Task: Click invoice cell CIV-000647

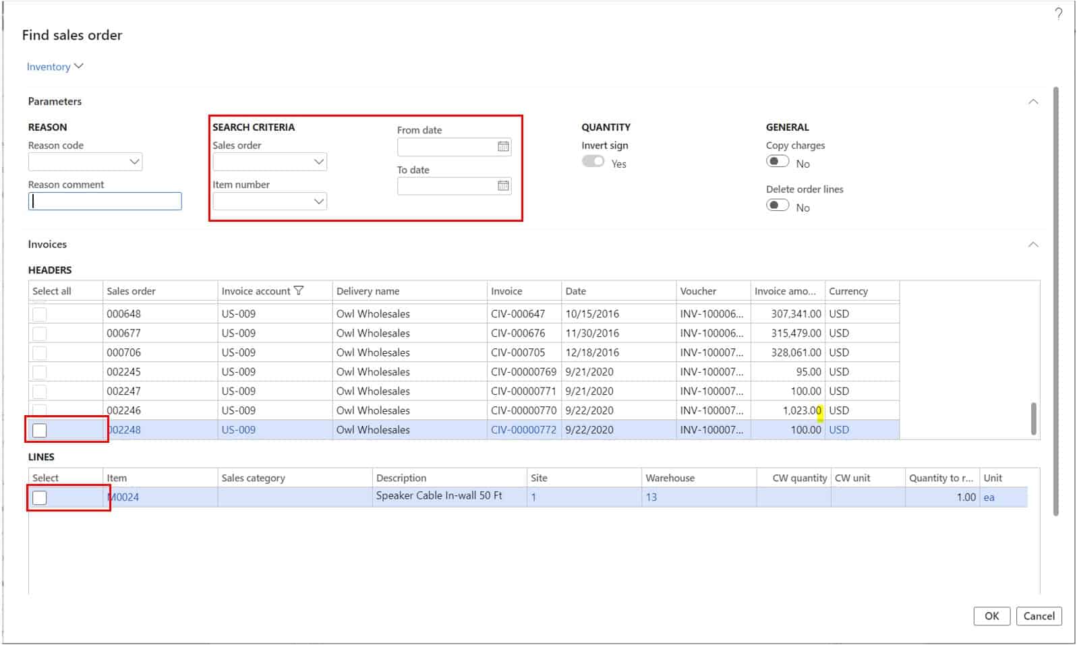Action: (518, 314)
